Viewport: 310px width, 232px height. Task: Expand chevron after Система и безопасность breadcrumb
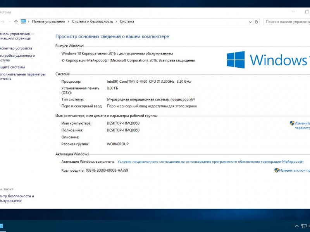click(116, 22)
